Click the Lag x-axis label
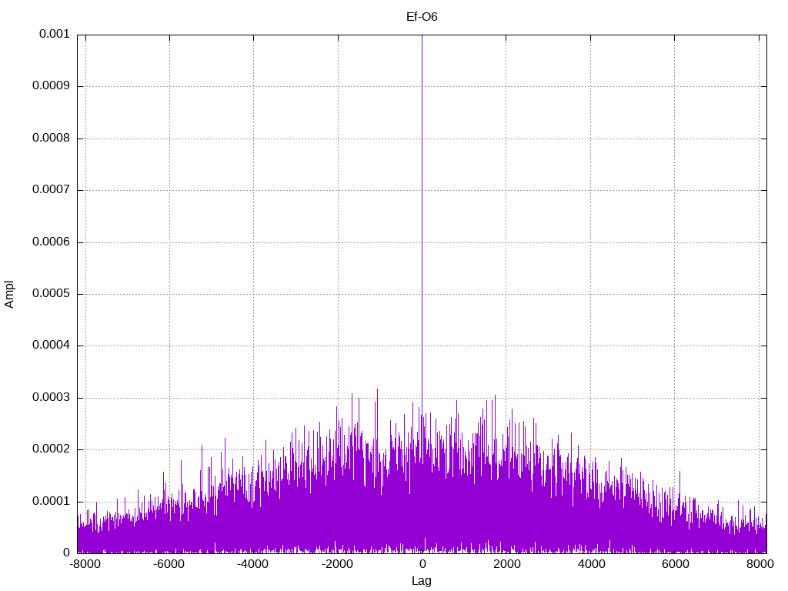 click(421, 581)
